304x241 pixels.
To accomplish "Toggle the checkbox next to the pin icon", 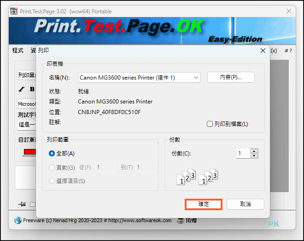I will coord(33,204).
